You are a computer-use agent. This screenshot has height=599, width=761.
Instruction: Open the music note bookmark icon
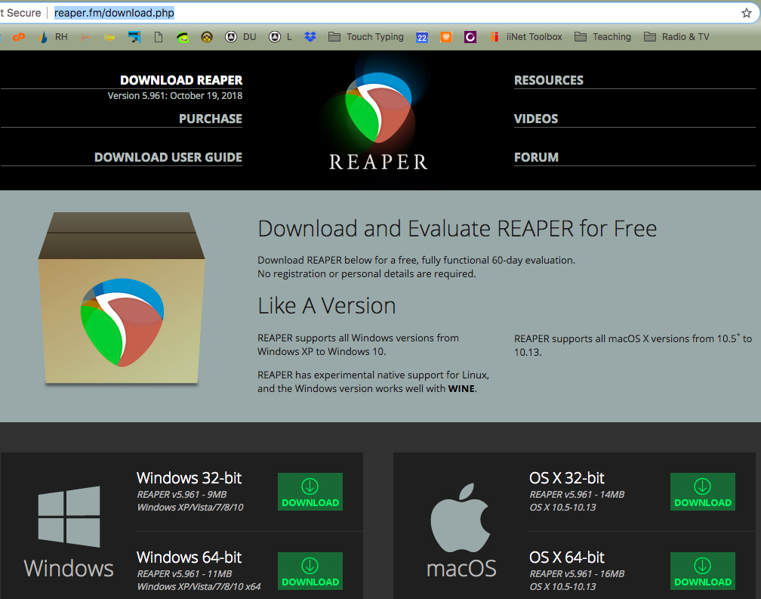[134, 37]
